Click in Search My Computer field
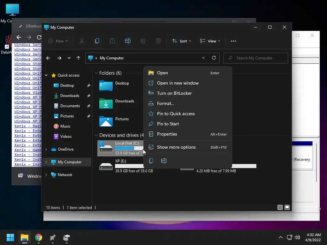 click(x=256, y=58)
